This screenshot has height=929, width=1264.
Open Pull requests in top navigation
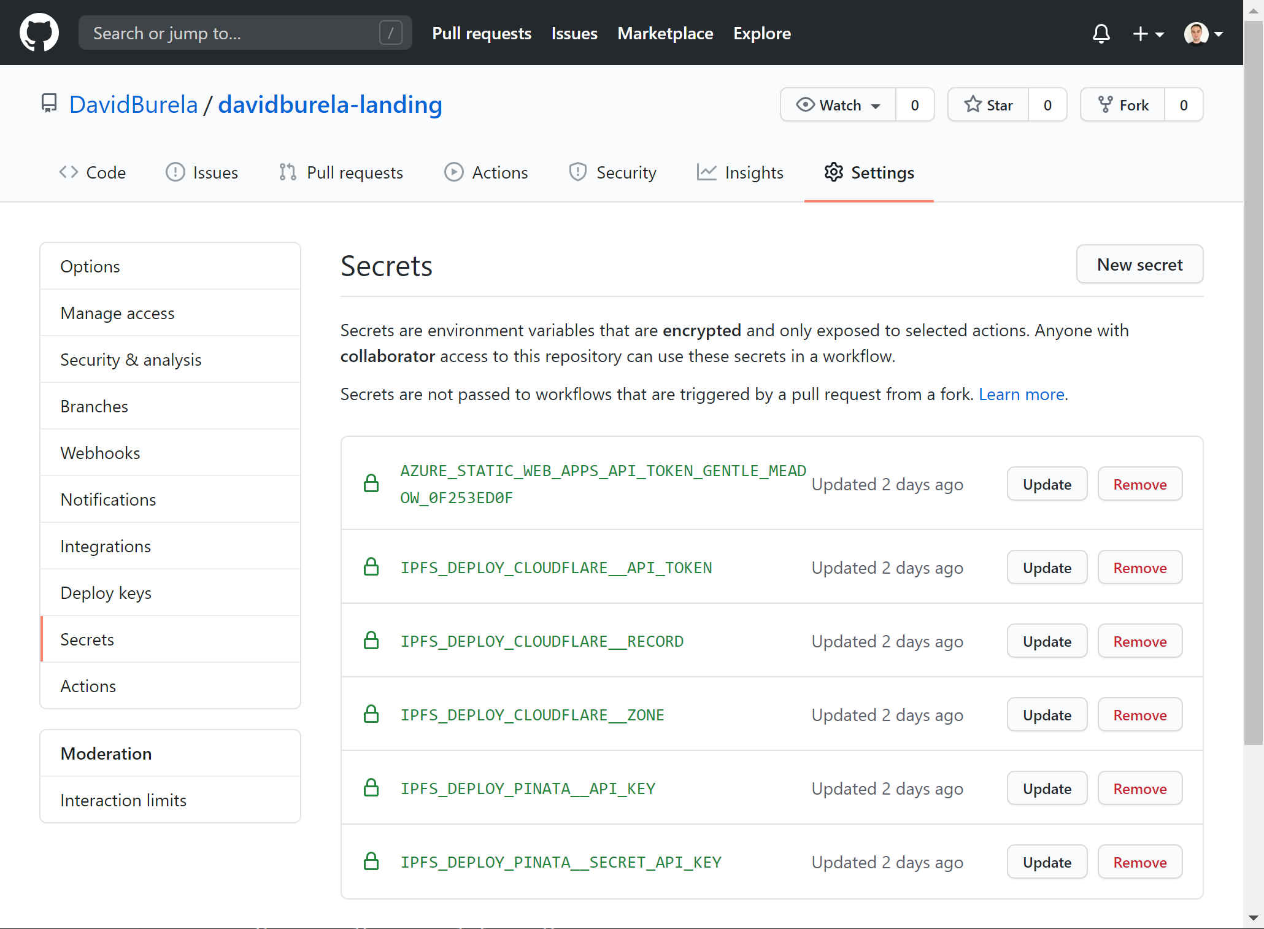coord(482,33)
